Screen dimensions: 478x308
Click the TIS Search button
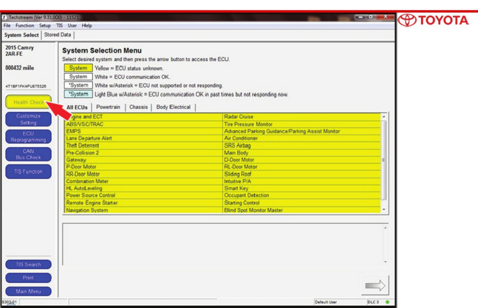pos(28,264)
